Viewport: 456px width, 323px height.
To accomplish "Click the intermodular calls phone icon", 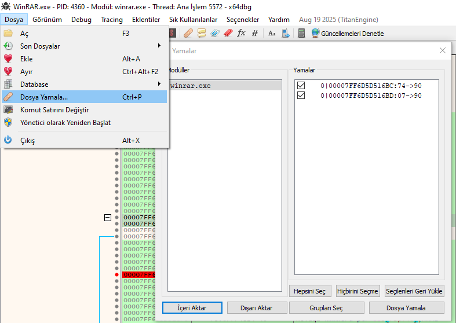I will (x=286, y=33).
